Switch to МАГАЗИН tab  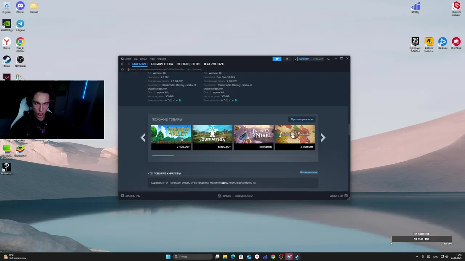[x=140, y=64]
